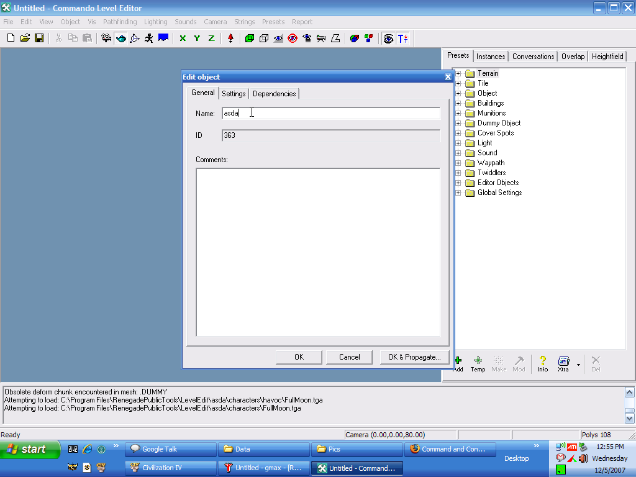Image resolution: width=636 pixels, height=477 pixels.
Task: Switch to the Settings tab
Action: 234,94
